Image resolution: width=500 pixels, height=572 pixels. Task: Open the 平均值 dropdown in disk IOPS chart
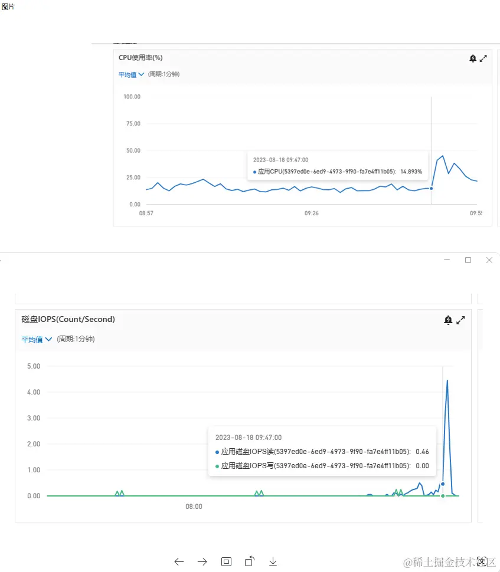(37, 340)
